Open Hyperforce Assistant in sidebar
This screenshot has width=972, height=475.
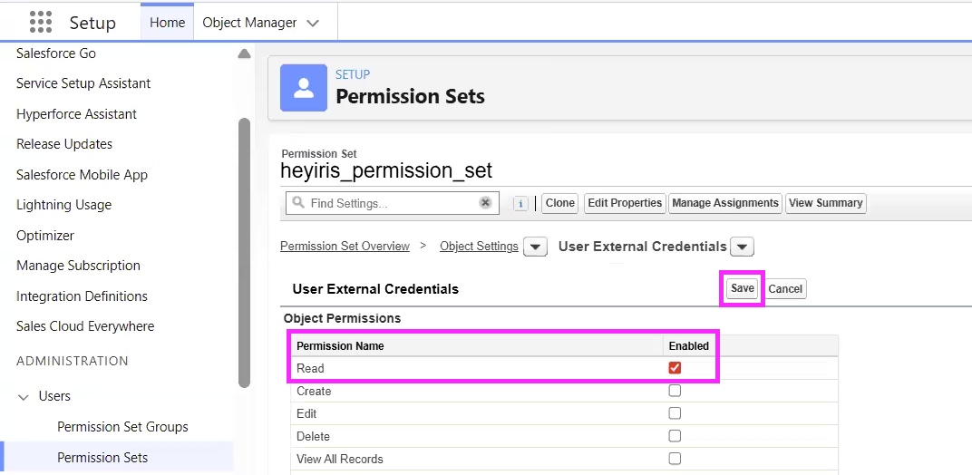coord(77,114)
